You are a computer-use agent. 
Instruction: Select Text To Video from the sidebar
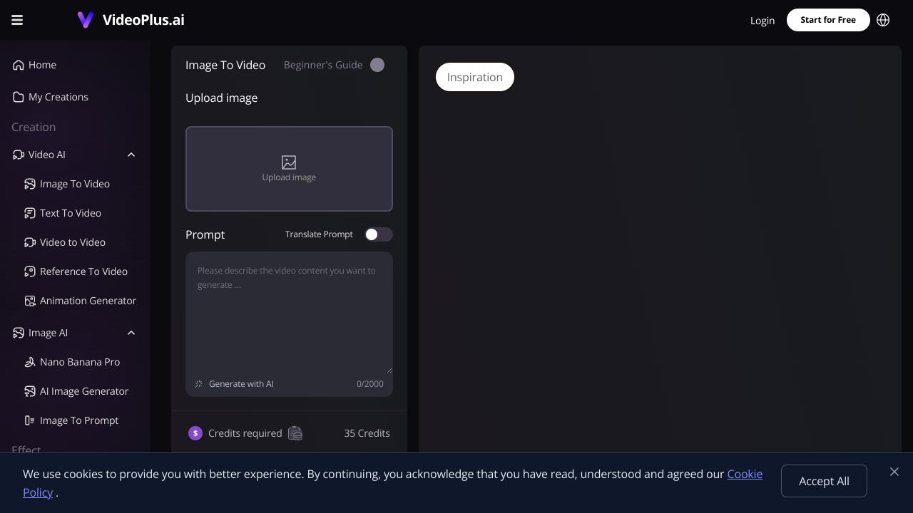click(x=71, y=213)
